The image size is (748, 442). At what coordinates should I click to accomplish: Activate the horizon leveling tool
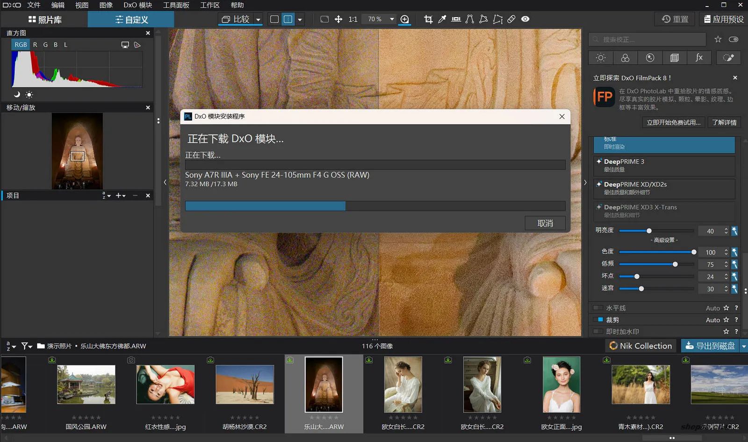point(456,19)
